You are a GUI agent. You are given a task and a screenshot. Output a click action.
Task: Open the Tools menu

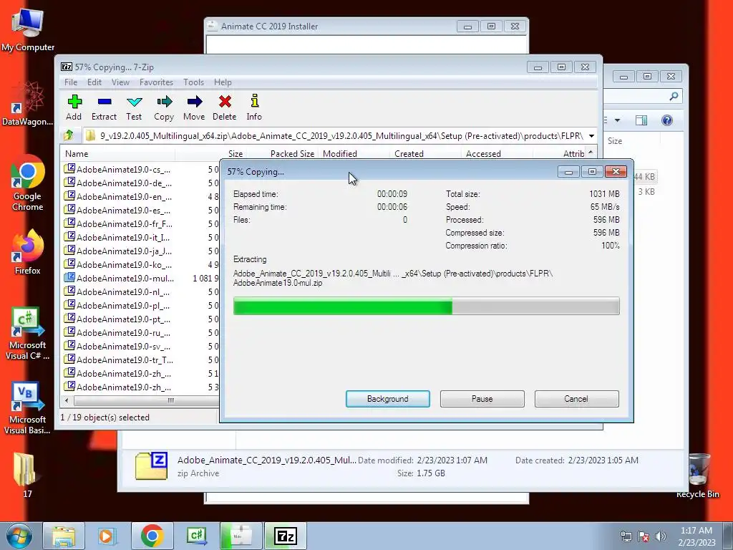(x=193, y=82)
